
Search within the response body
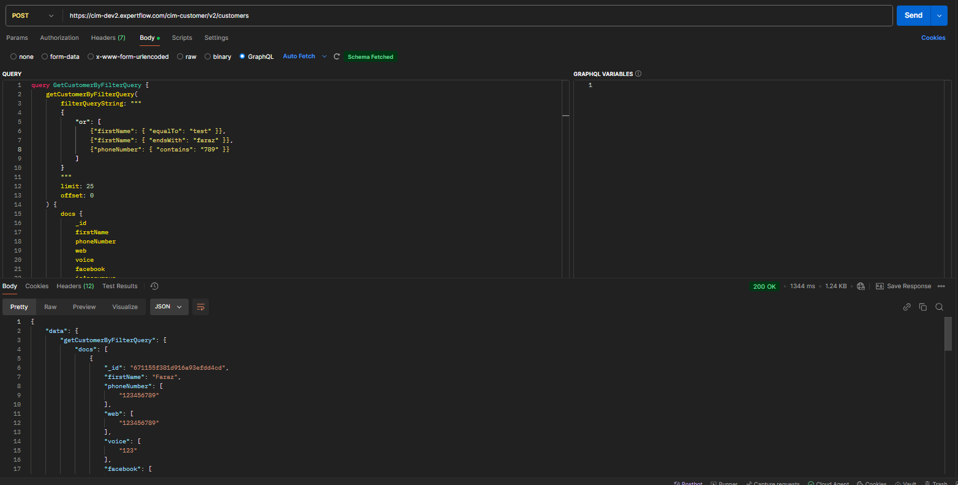pos(939,307)
